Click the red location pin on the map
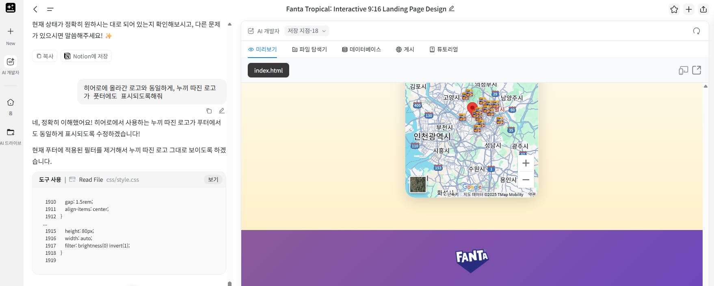This screenshot has height=286, width=714. (472, 109)
